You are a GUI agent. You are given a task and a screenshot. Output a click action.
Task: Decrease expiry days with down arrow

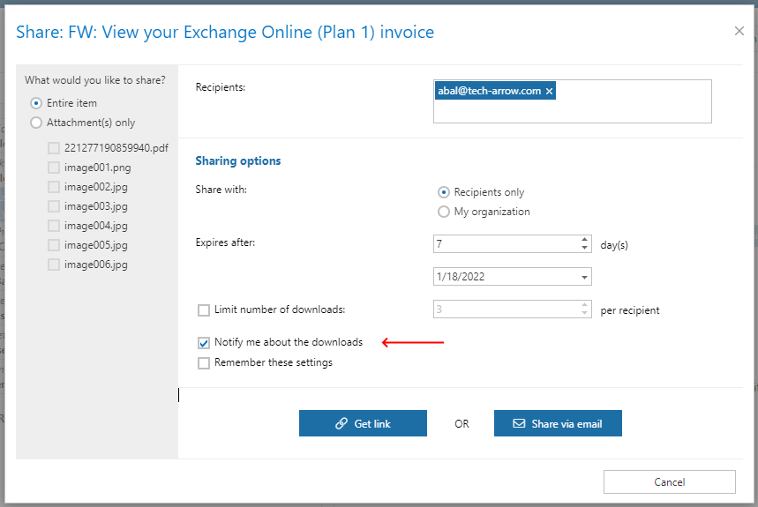(x=584, y=248)
